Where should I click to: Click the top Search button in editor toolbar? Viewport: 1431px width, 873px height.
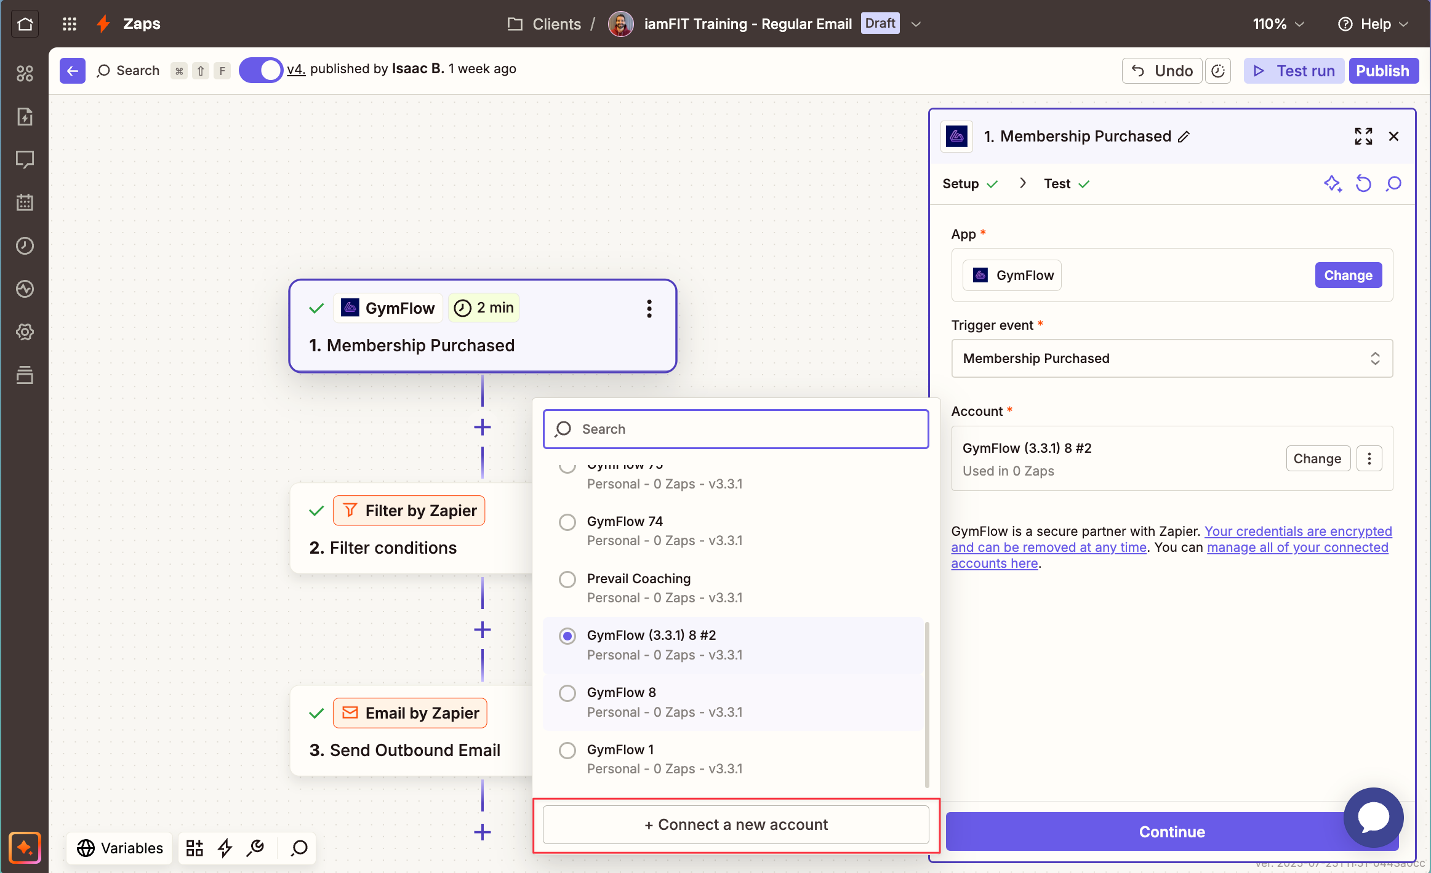pos(129,71)
